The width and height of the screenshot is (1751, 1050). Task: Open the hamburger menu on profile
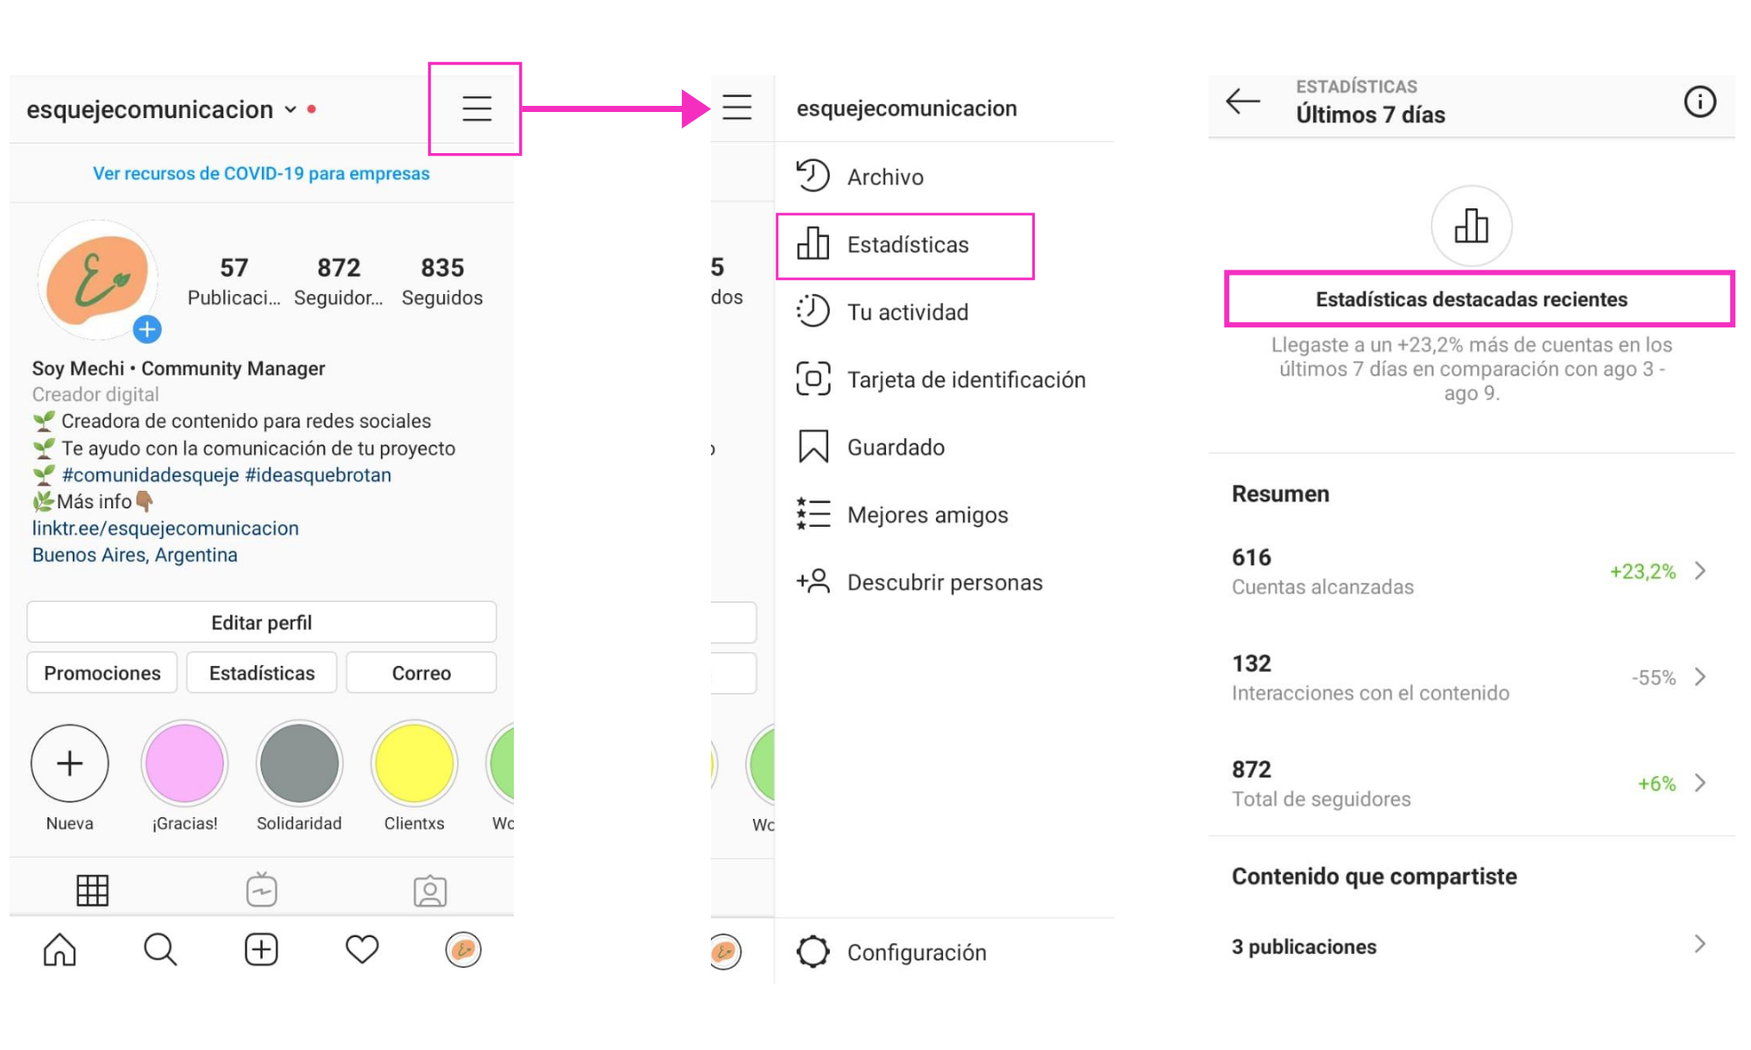click(x=476, y=108)
